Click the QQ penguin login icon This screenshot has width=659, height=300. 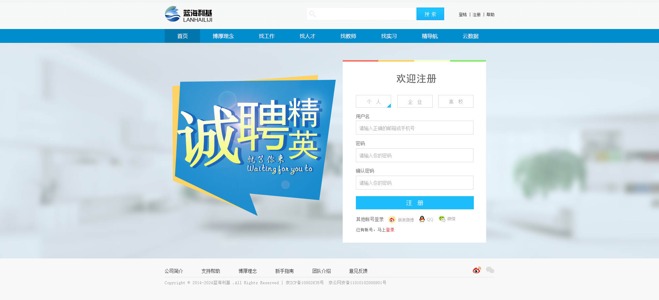(422, 219)
